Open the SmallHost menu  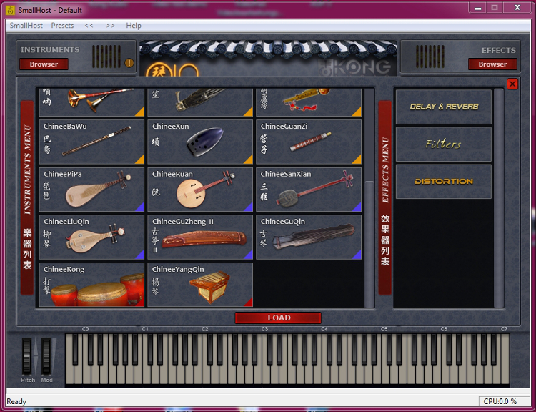(x=26, y=26)
